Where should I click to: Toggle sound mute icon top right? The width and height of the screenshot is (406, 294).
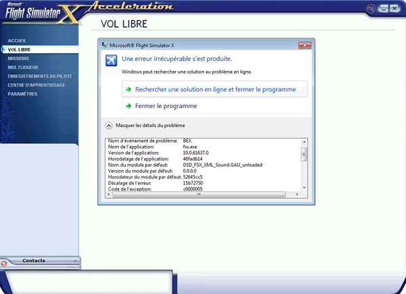tap(371, 9)
